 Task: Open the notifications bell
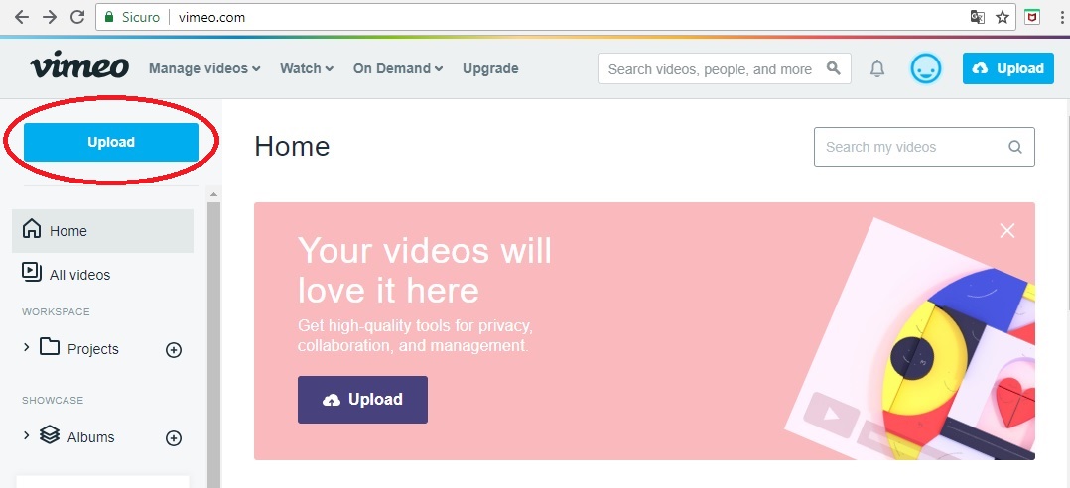[877, 68]
